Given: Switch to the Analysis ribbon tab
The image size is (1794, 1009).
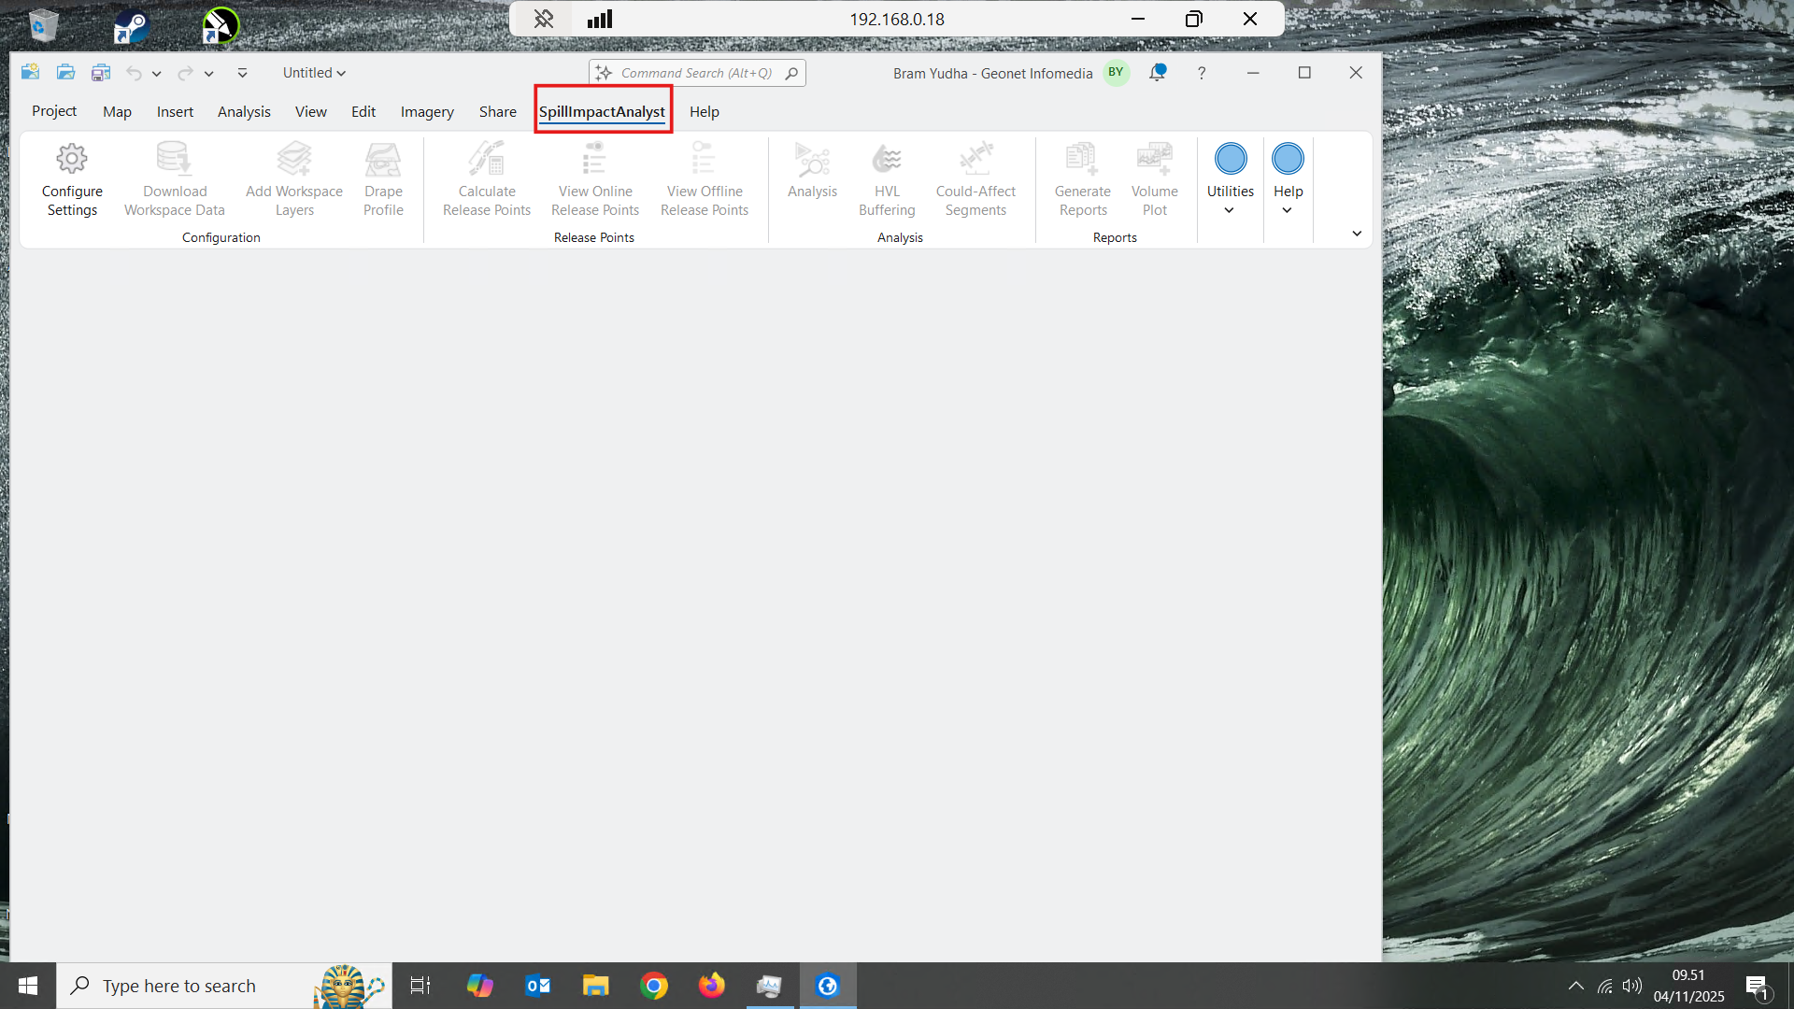Looking at the screenshot, I should 244,111.
